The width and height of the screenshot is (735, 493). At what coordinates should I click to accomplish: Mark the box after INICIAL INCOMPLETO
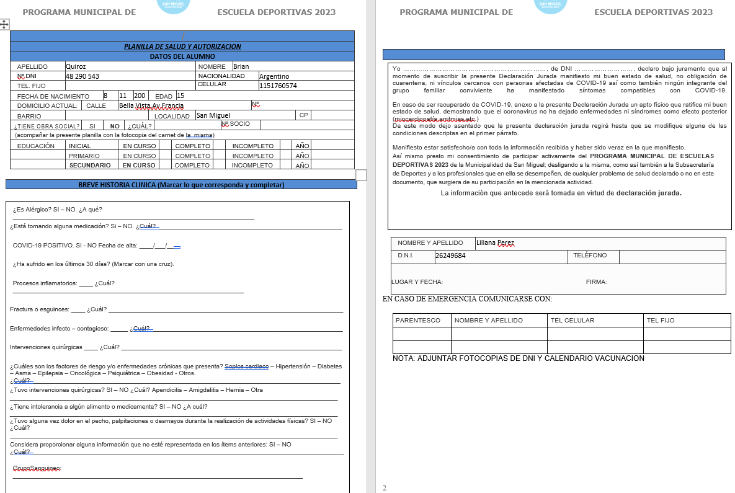[x=286, y=146]
